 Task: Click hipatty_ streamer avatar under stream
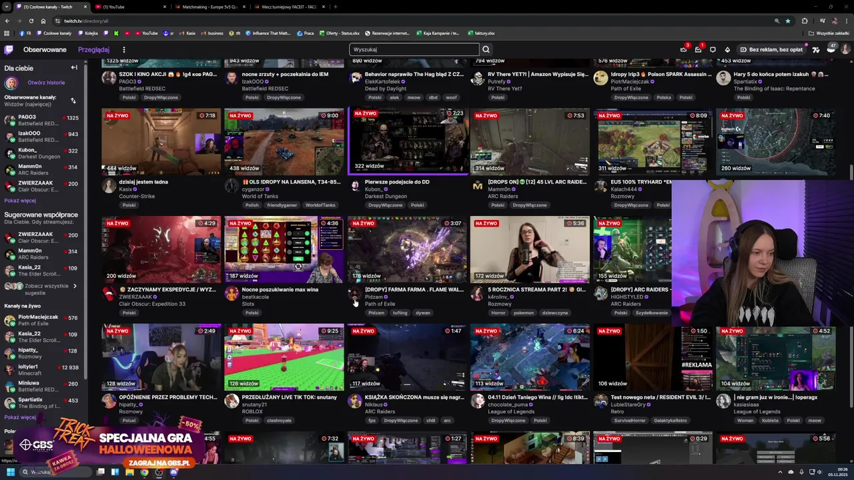[x=109, y=401]
